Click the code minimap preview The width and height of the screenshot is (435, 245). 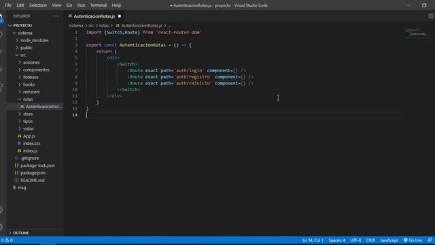[x=415, y=33]
